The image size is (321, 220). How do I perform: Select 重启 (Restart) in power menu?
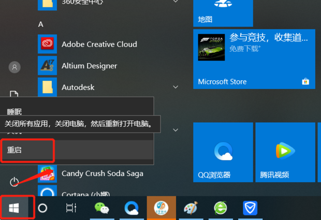click(27, 150)
